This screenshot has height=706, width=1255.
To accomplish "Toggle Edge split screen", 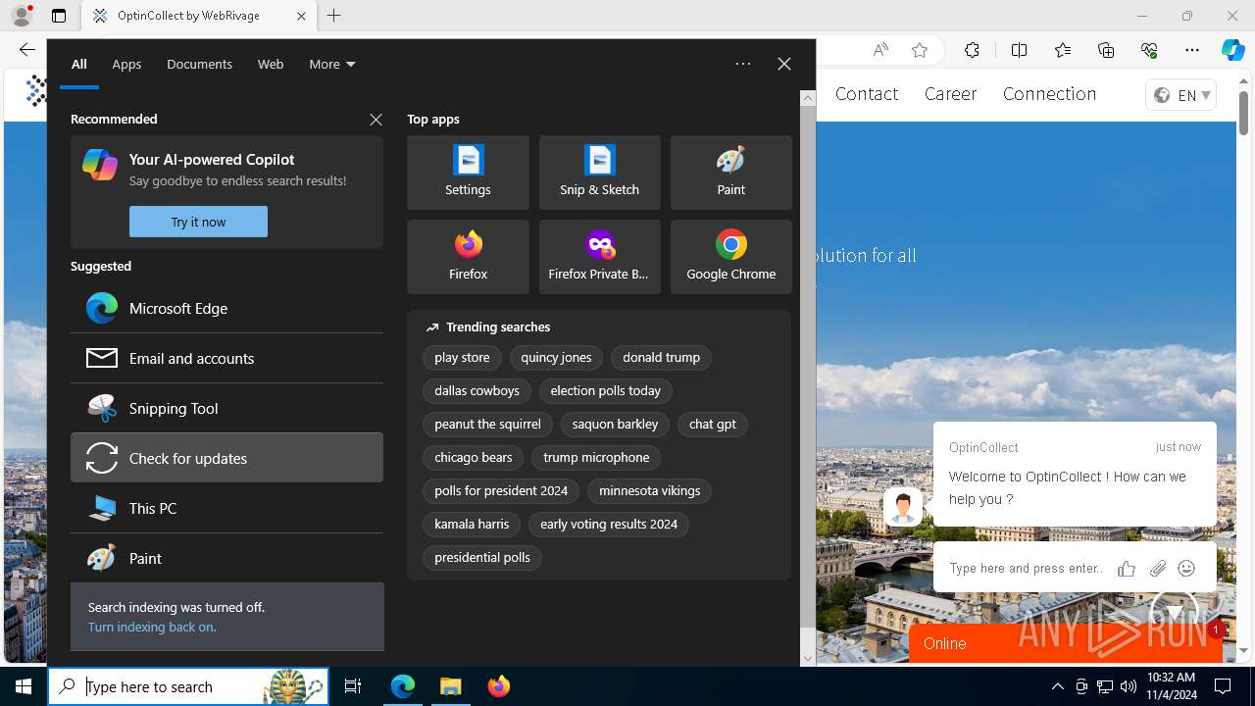I will pos(1019,50).
